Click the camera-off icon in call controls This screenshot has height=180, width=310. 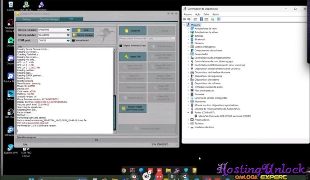click(x=146, y=176)
